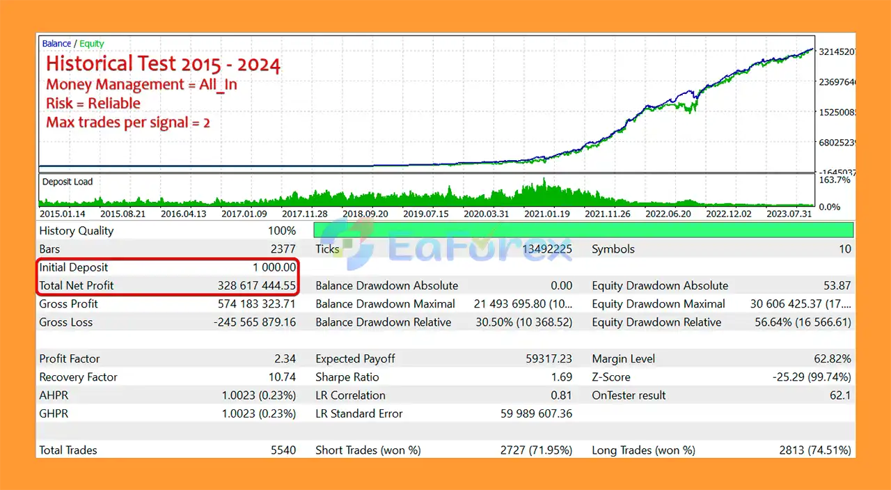Click the Deposit Load chart title
This screenshot has height=490, width=891.
pos(68,182)
